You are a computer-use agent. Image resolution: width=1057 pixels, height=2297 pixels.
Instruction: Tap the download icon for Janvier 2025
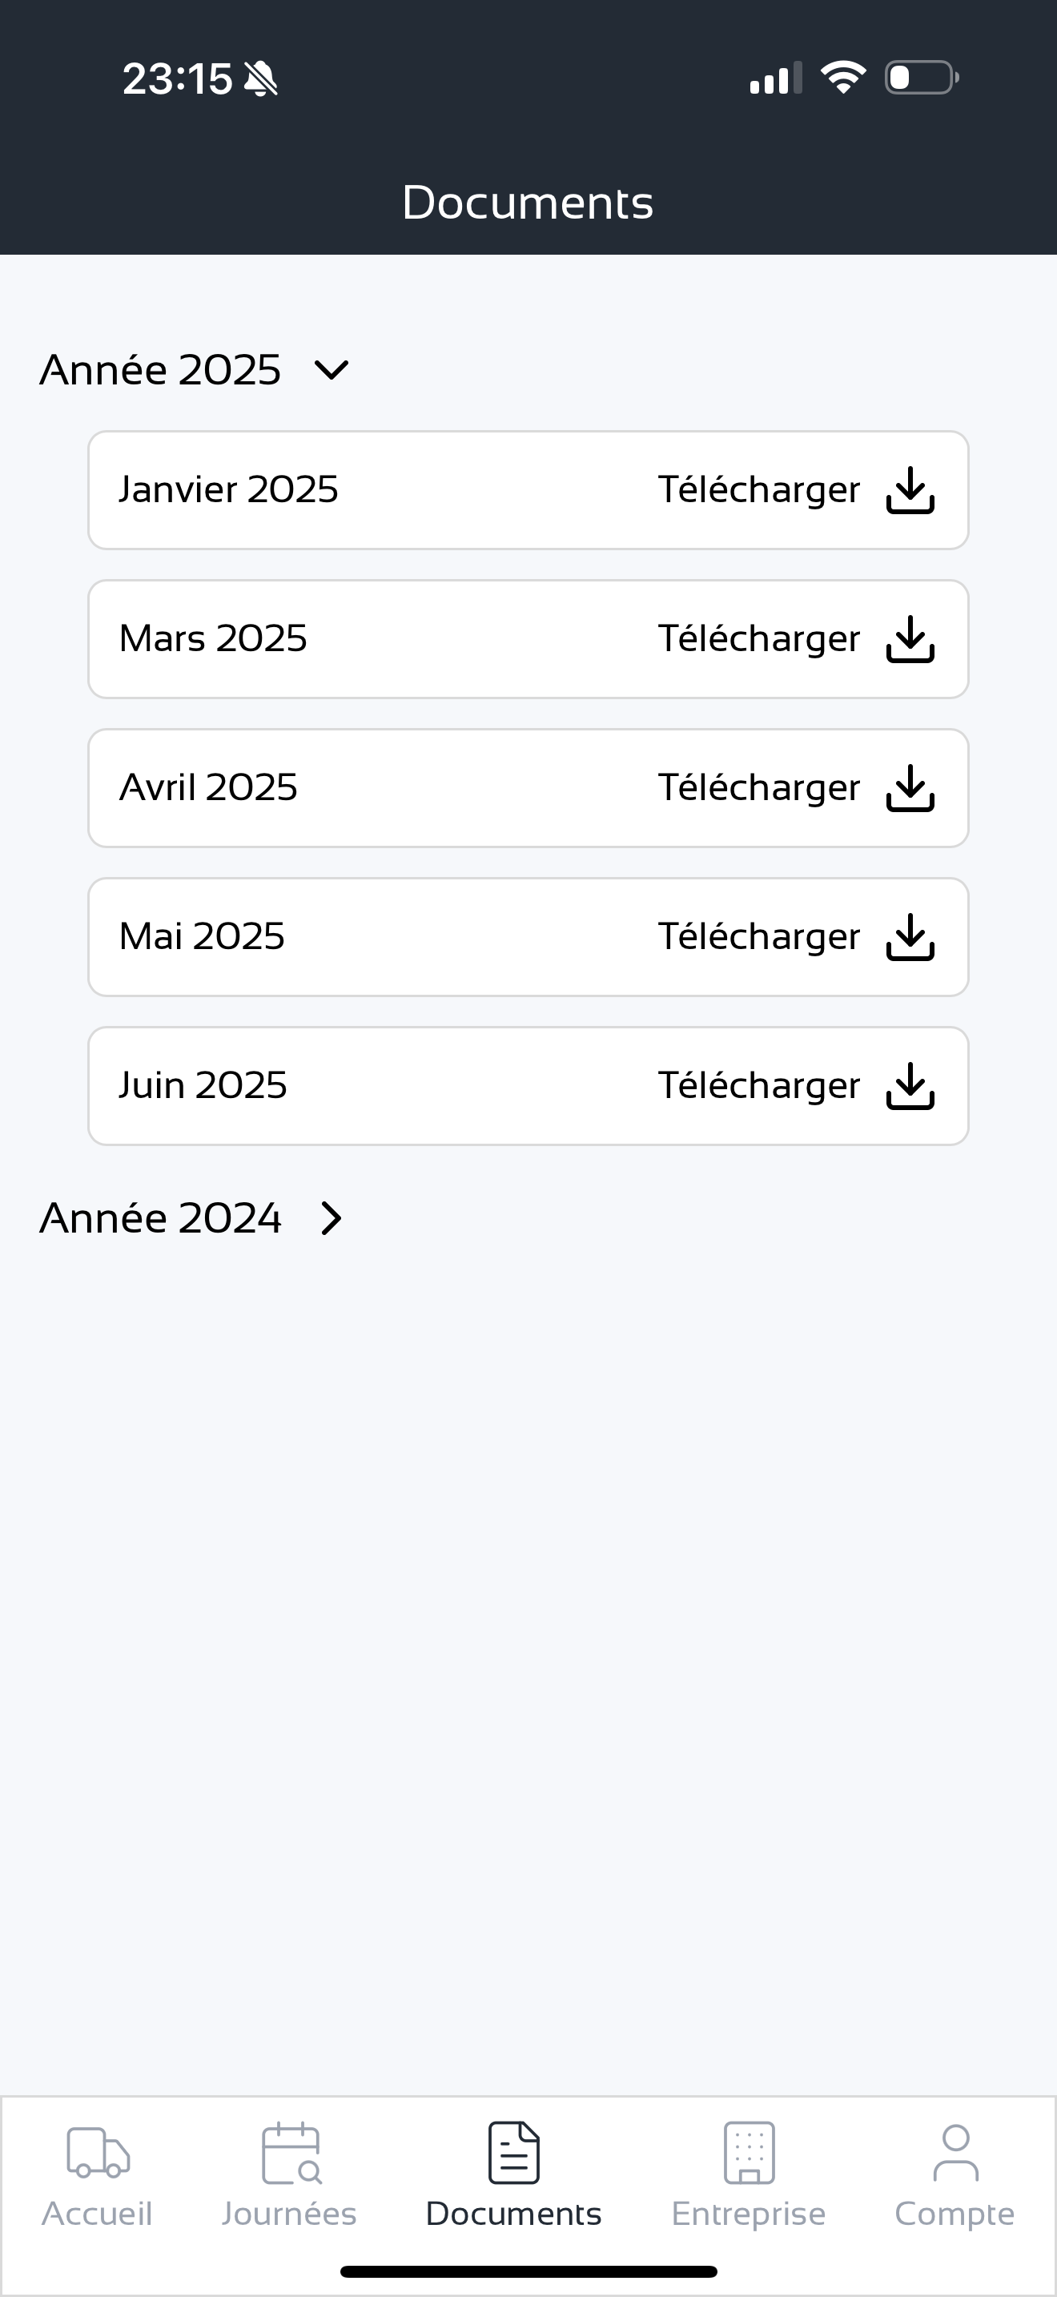point(910,490)
